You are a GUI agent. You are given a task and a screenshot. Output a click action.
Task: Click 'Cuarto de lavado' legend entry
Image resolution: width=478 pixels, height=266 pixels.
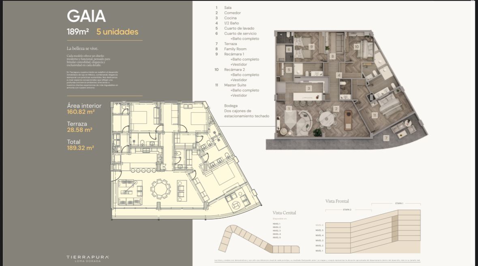pos(239,28)
